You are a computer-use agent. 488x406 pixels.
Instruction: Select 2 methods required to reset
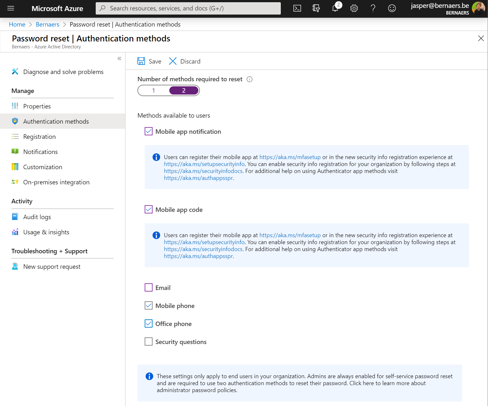pos(184,90)
